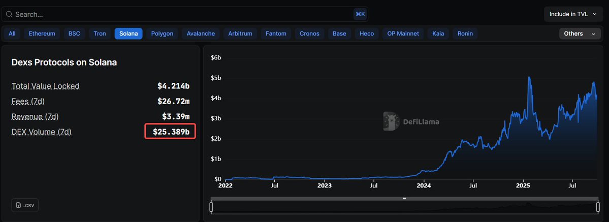Click the Revenue (7d) label
This screenshot has width=609, height=222.
(35, 117)
